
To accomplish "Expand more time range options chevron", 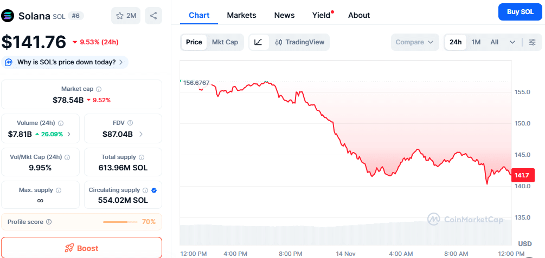I will (512, 42).
